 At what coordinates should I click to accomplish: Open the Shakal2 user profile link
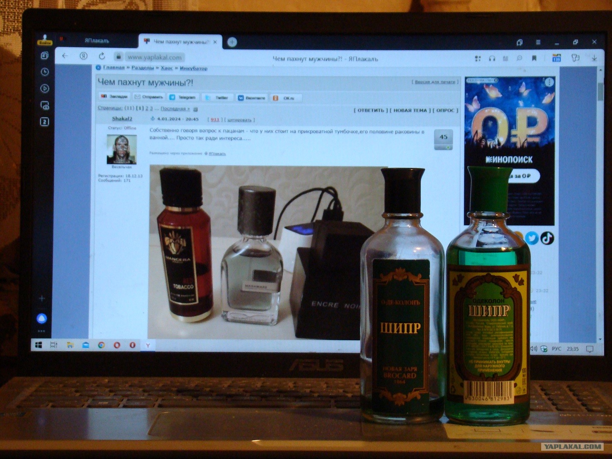pos(122,119)
